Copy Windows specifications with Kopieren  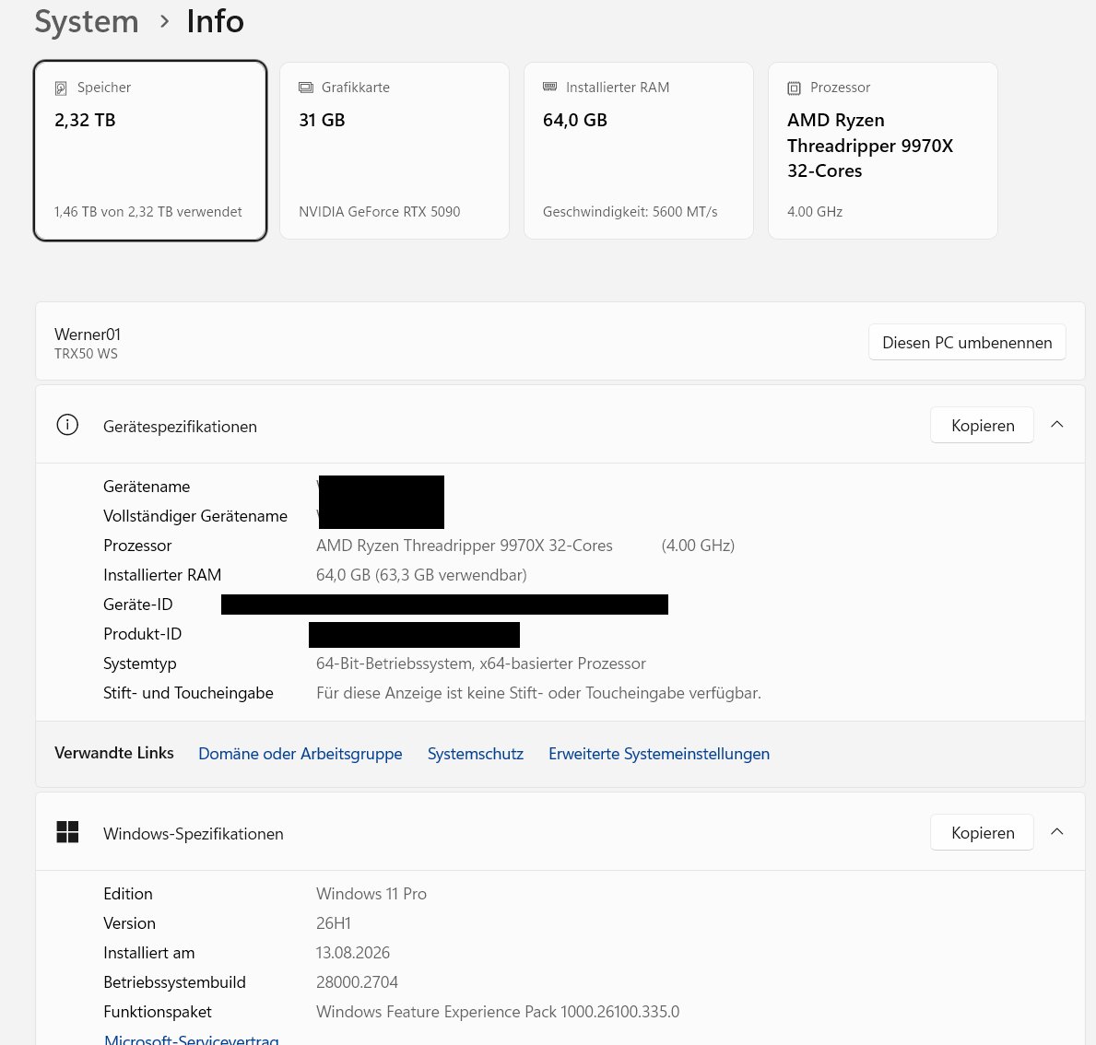tap(982, 832)
